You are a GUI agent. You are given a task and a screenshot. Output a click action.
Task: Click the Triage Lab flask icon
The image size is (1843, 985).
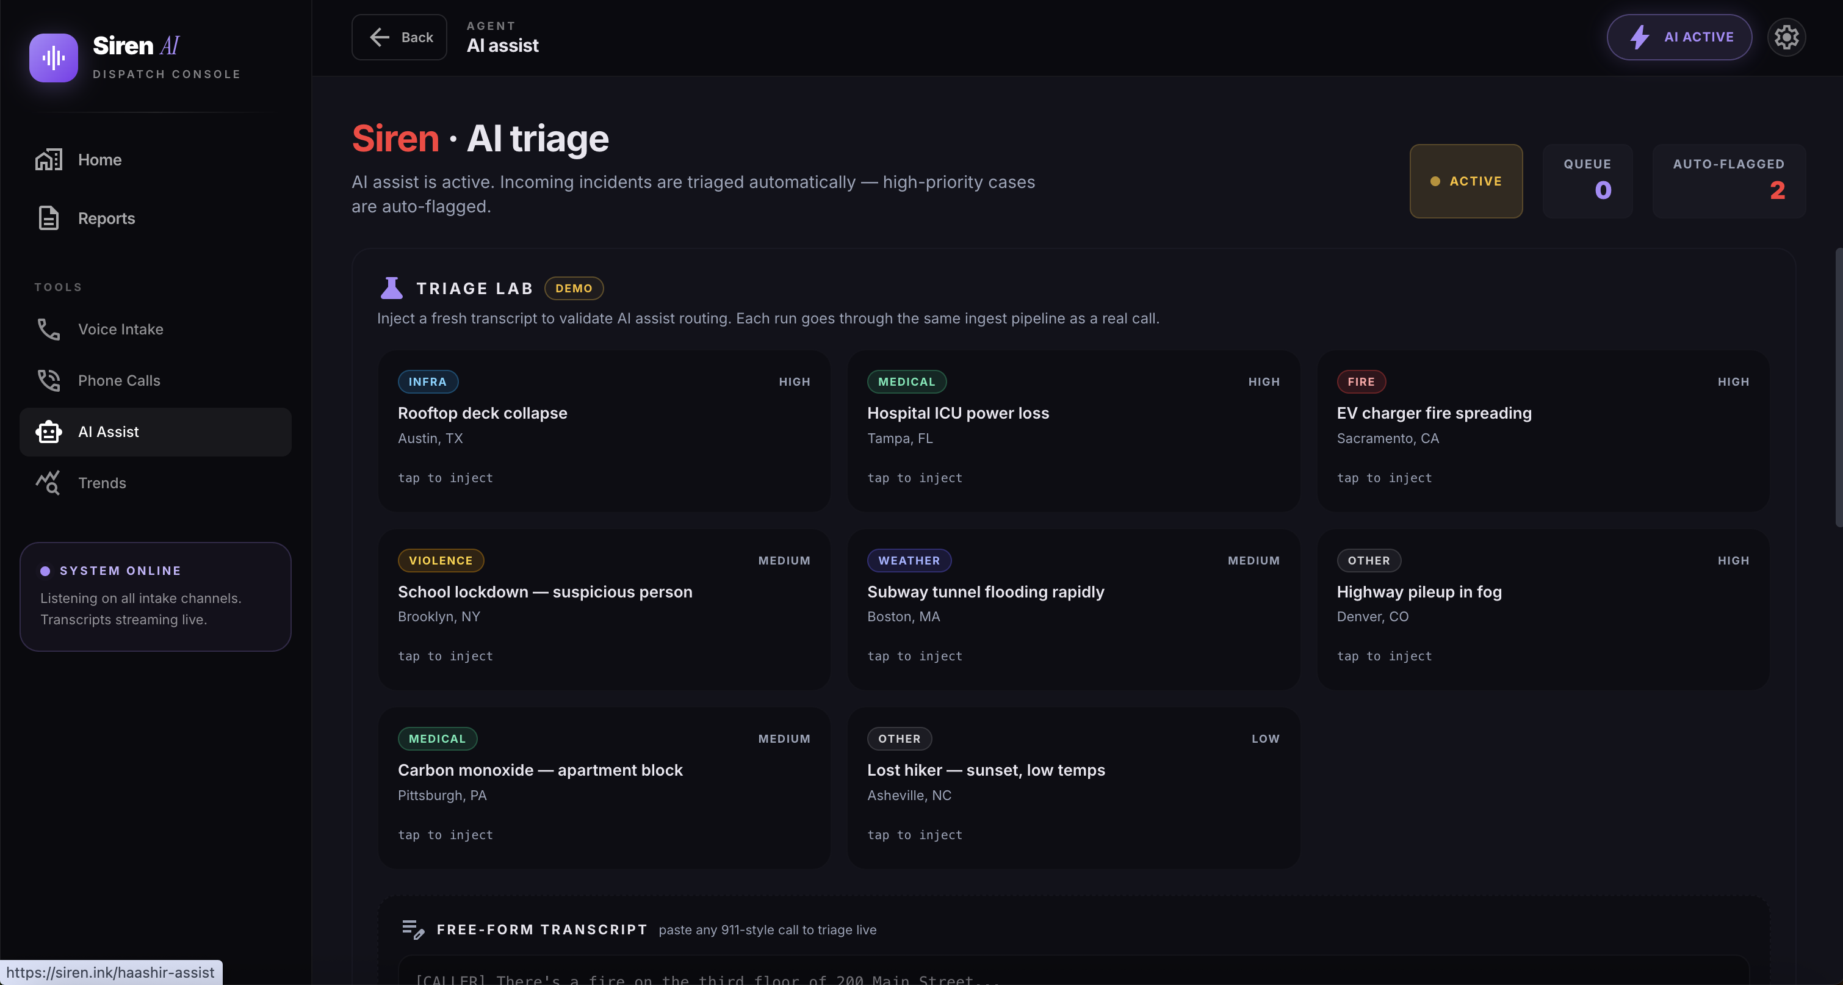[391, 288]
